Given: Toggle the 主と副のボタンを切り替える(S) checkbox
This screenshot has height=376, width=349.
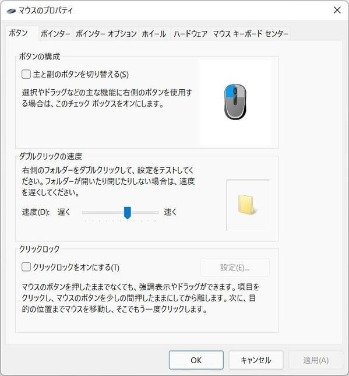Looking at the screenshot, I should 26,74.
